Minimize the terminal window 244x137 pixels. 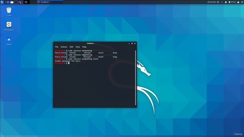129,43
